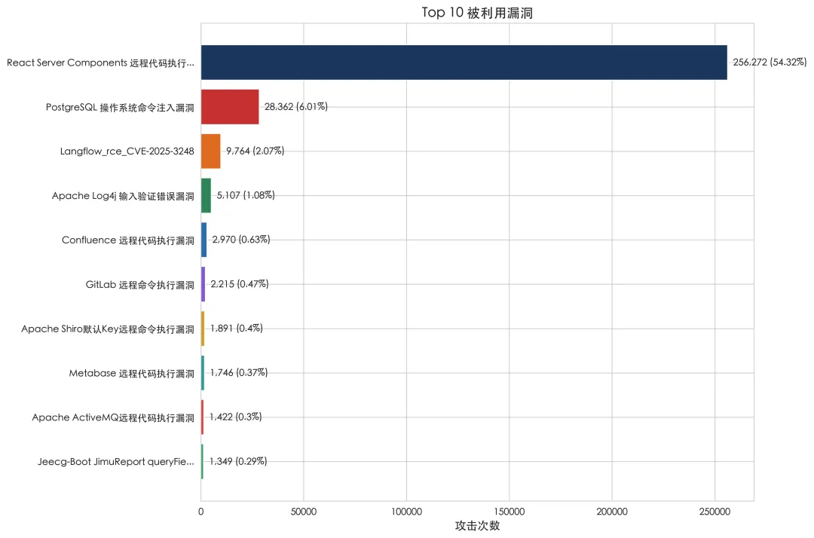Click the GitLab 远程命令执行漏洞 label
This screenshot has width=814, height=538.
(x=139, y=285)
